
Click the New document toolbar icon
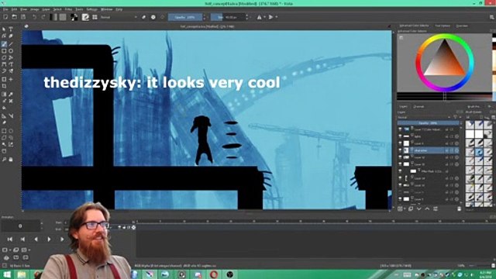(5, 17)
